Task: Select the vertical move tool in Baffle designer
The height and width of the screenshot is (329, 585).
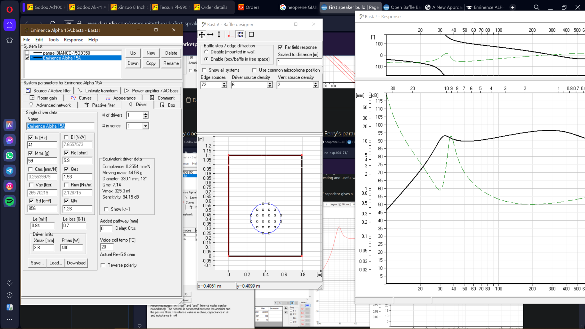Action: [219, 35]
